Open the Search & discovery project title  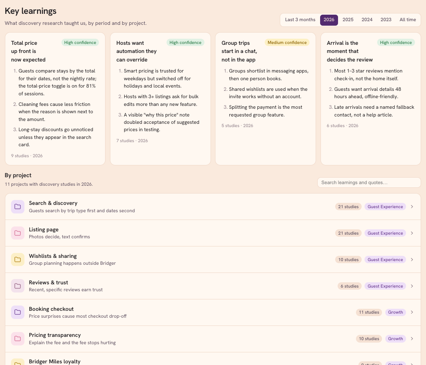pyautogui.click(x=53, y=203)
